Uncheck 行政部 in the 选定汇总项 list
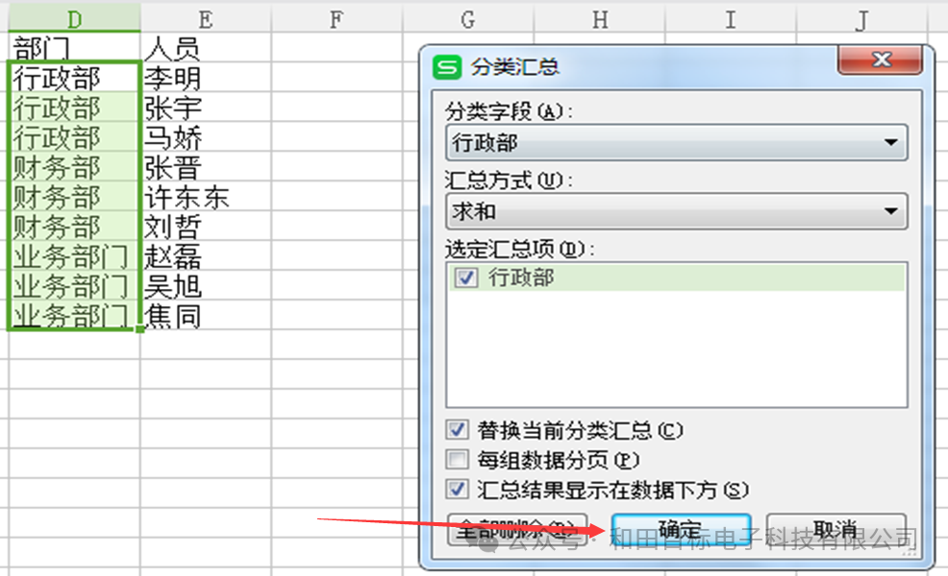The image size is (948, 576). click(x=466, y=277)
